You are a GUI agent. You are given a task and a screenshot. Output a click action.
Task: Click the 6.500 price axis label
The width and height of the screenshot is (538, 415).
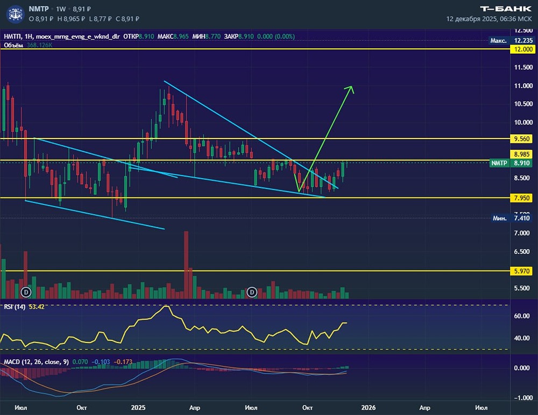[522, 252]
